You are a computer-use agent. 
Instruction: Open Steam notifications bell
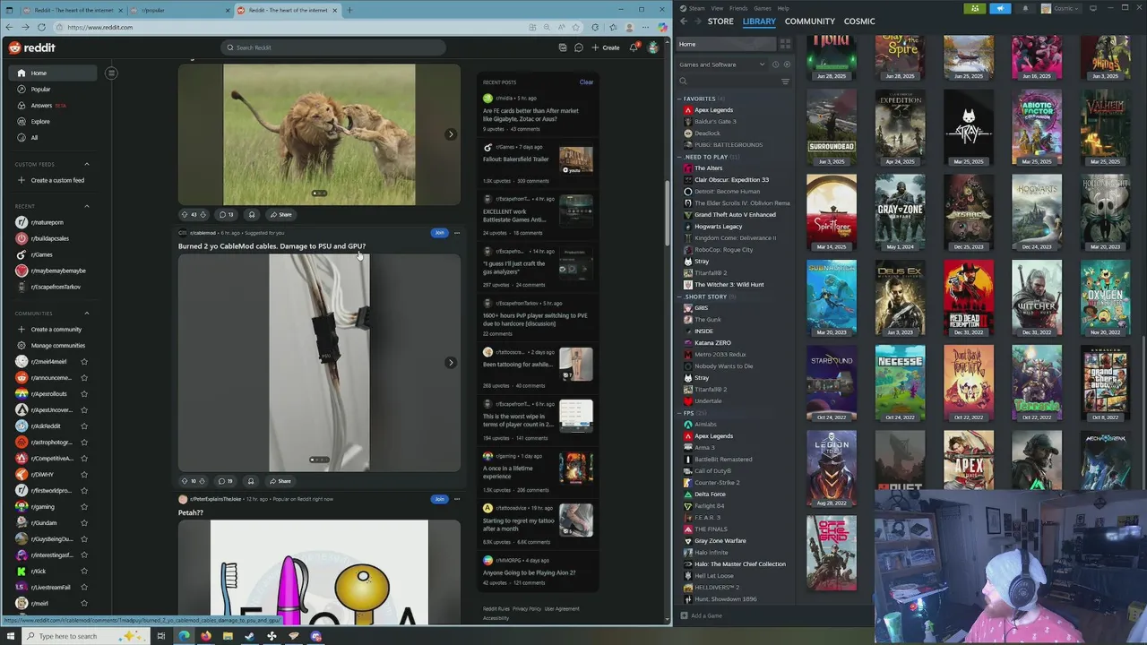[1025, 9]
